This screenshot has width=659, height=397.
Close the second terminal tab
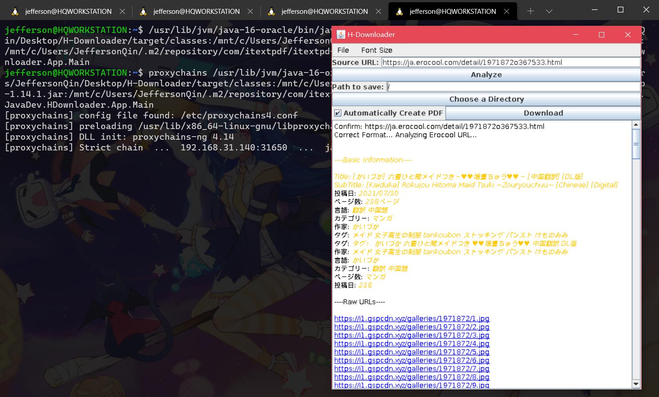click(x=251, y=12)
